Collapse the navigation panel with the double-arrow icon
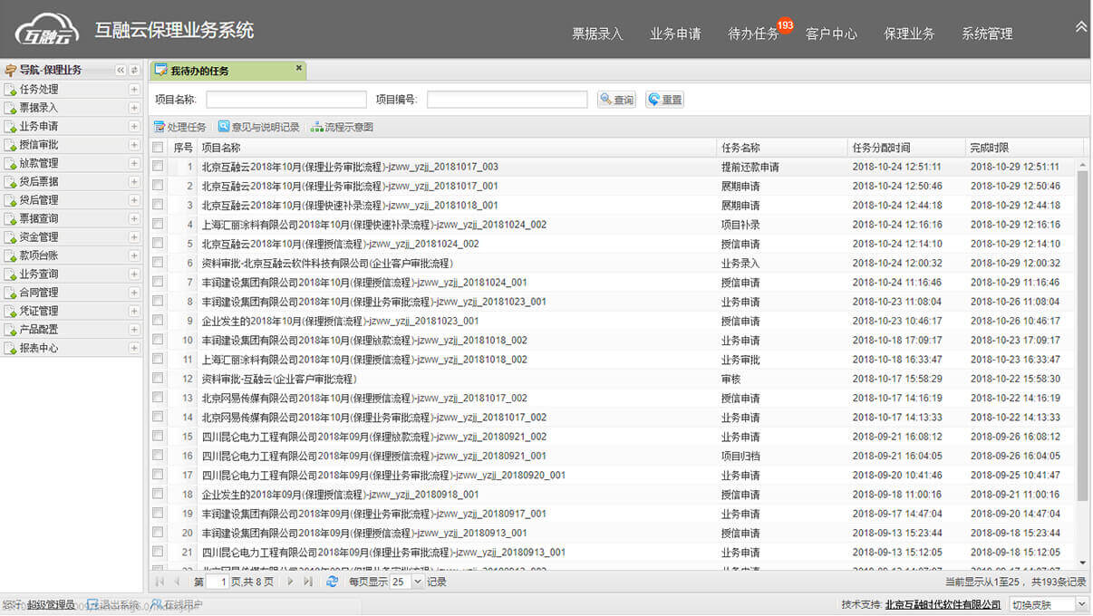 121,71
